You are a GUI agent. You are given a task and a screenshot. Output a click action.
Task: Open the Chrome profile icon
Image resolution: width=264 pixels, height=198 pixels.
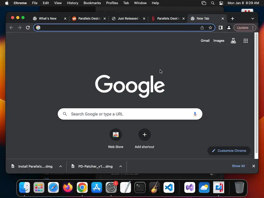(229, 28)
